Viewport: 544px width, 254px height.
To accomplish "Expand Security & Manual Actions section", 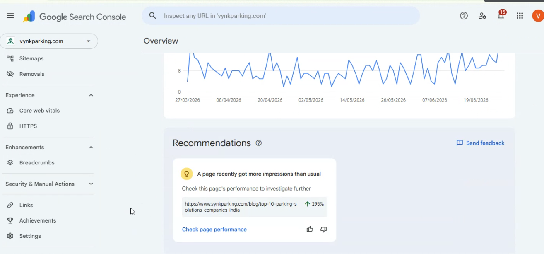I will click(x=91, y=184).
